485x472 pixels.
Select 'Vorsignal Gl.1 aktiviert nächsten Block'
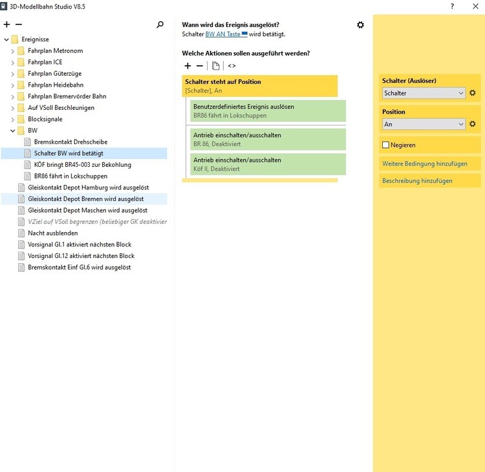(x=80, y=244)
